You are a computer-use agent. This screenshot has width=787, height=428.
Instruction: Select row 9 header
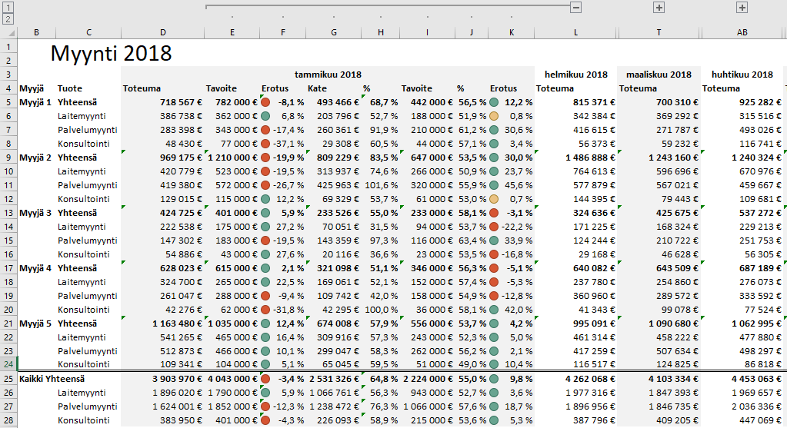(x=8, y=158)
